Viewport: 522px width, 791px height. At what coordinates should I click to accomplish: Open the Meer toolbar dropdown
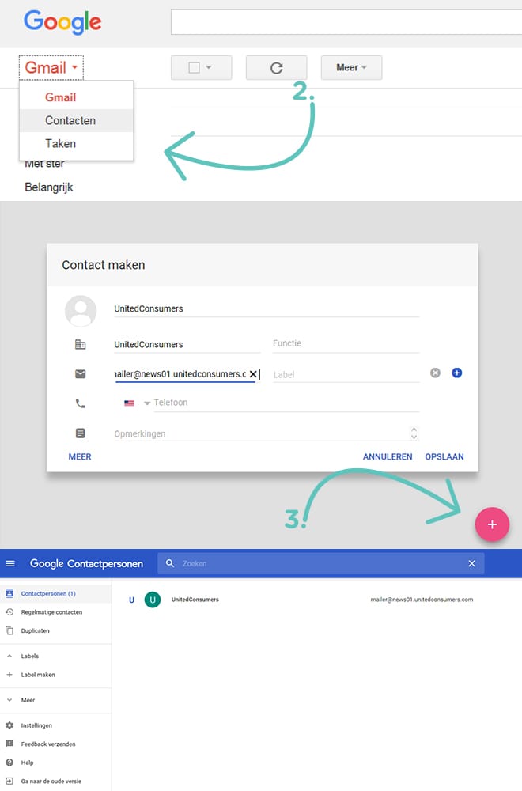[x=351, y=67]
